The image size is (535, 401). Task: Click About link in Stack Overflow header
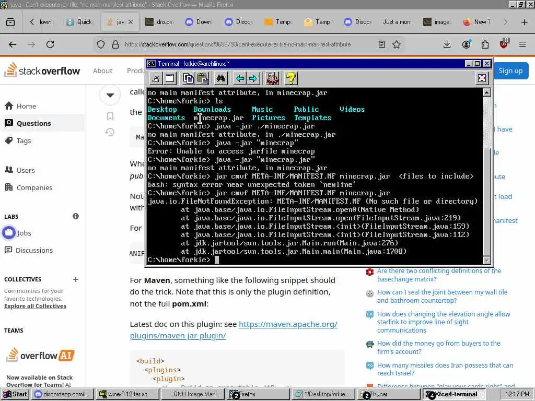(102, 70)
